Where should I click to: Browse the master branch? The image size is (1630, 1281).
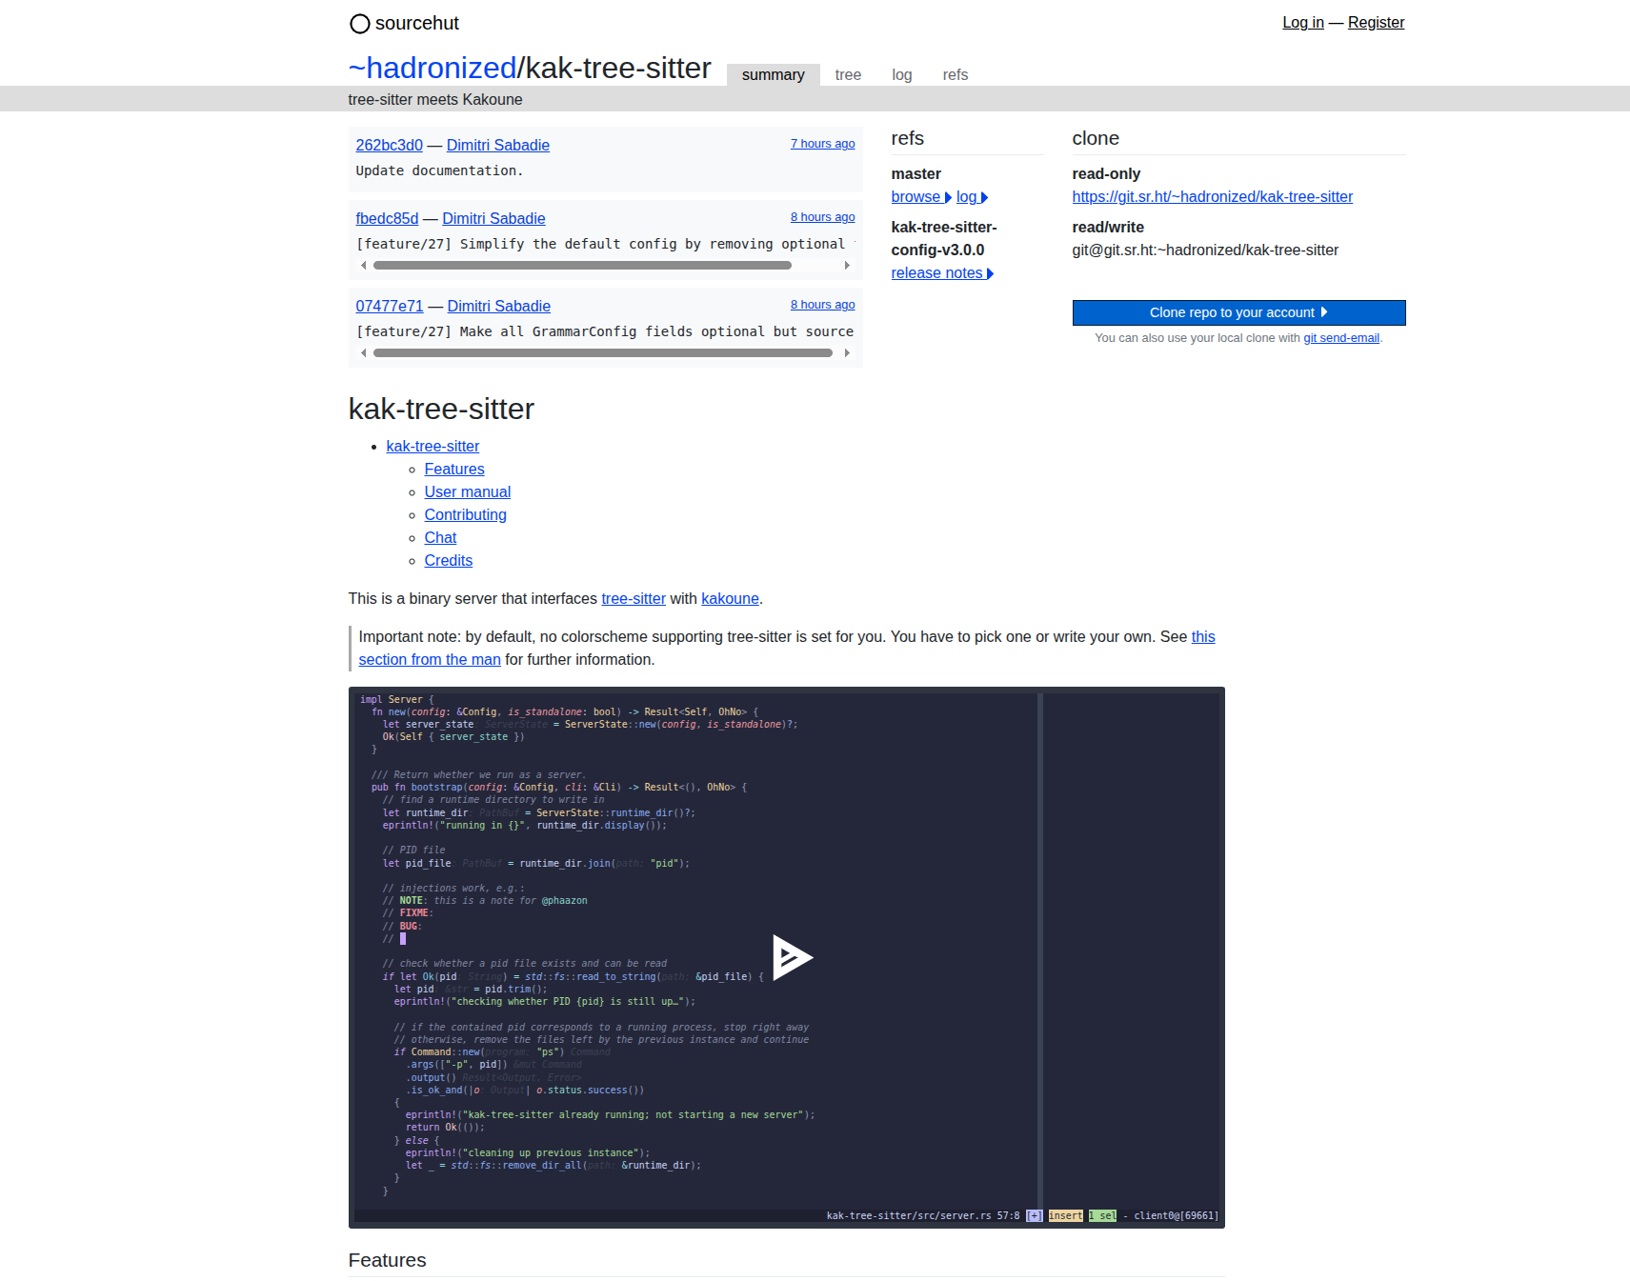coord(921,197)
